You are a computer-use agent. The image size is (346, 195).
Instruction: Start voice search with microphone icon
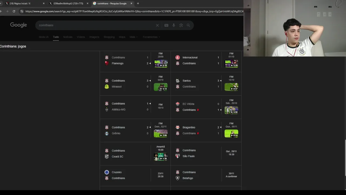point(174,25)
